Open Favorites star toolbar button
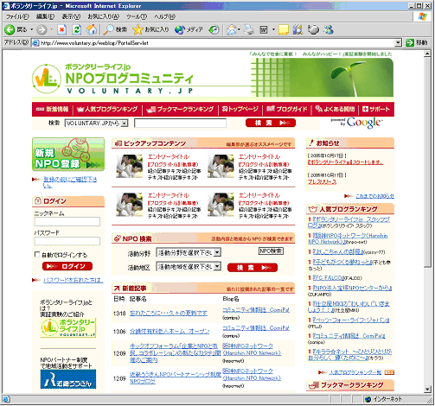This screenshot has height=406, width=435. (150, 29)
